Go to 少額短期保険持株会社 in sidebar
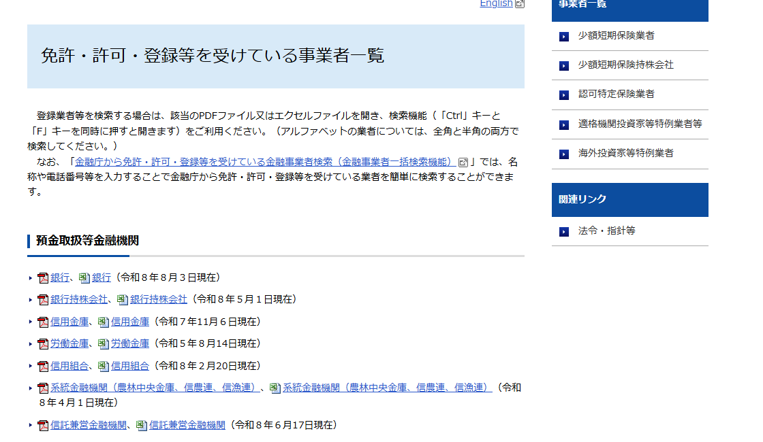This screenshot has width=763, height=442. tap(626, 65)
